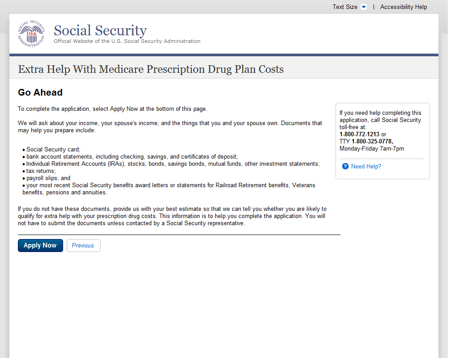The height and width of the screenshot is (361, 451).
Task: Click the Social Security card bullet item
Action: click(x=53, y=150)
